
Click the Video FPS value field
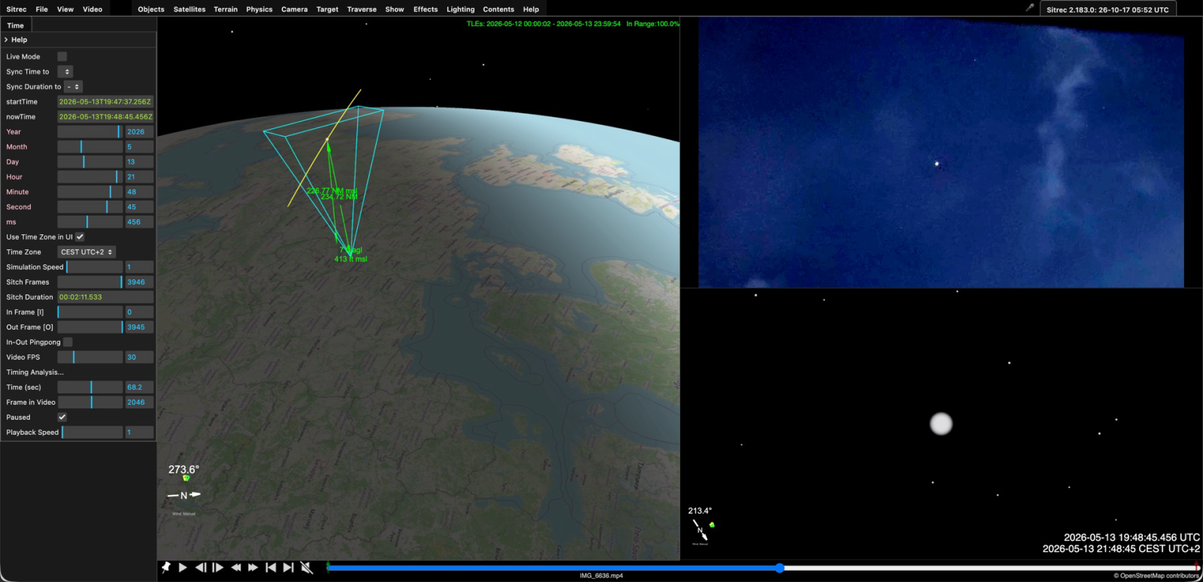click(139, 357)
